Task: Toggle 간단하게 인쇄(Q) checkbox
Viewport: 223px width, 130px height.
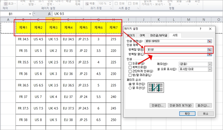Action: click(x=130, y=71)
